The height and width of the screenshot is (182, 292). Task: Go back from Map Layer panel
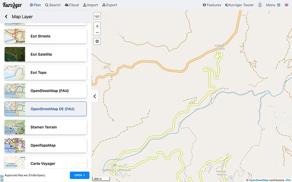[6, 16]
